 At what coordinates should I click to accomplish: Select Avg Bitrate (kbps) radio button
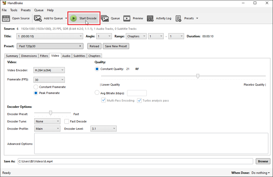pyautogui.click(x=97, y=92)
